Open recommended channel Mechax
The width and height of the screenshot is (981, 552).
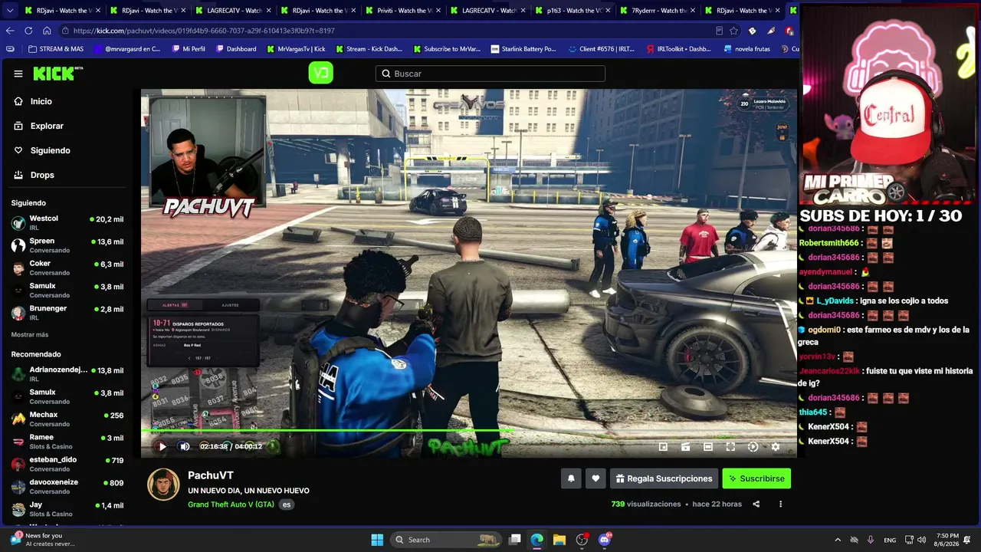[x=67, y=419]
